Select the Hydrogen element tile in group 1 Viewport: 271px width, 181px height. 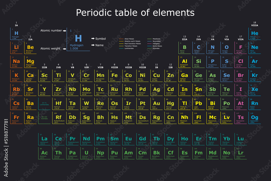pos(17,34)
